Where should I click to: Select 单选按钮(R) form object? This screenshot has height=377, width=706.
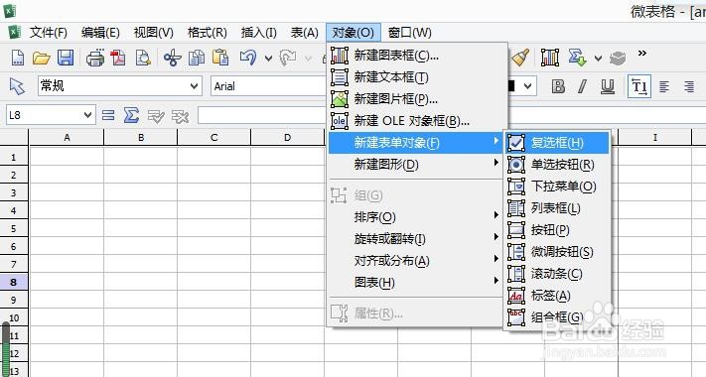tap(557, 165)
